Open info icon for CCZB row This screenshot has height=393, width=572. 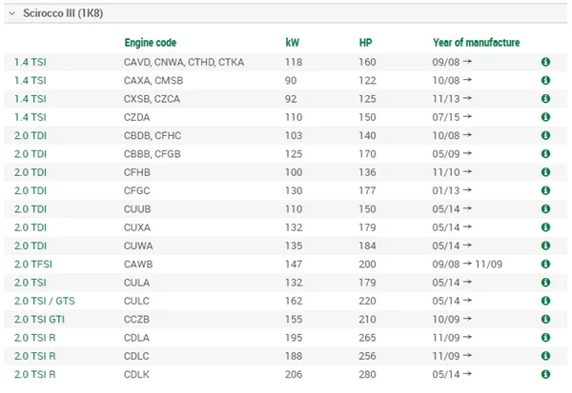(x=545, y=319)
